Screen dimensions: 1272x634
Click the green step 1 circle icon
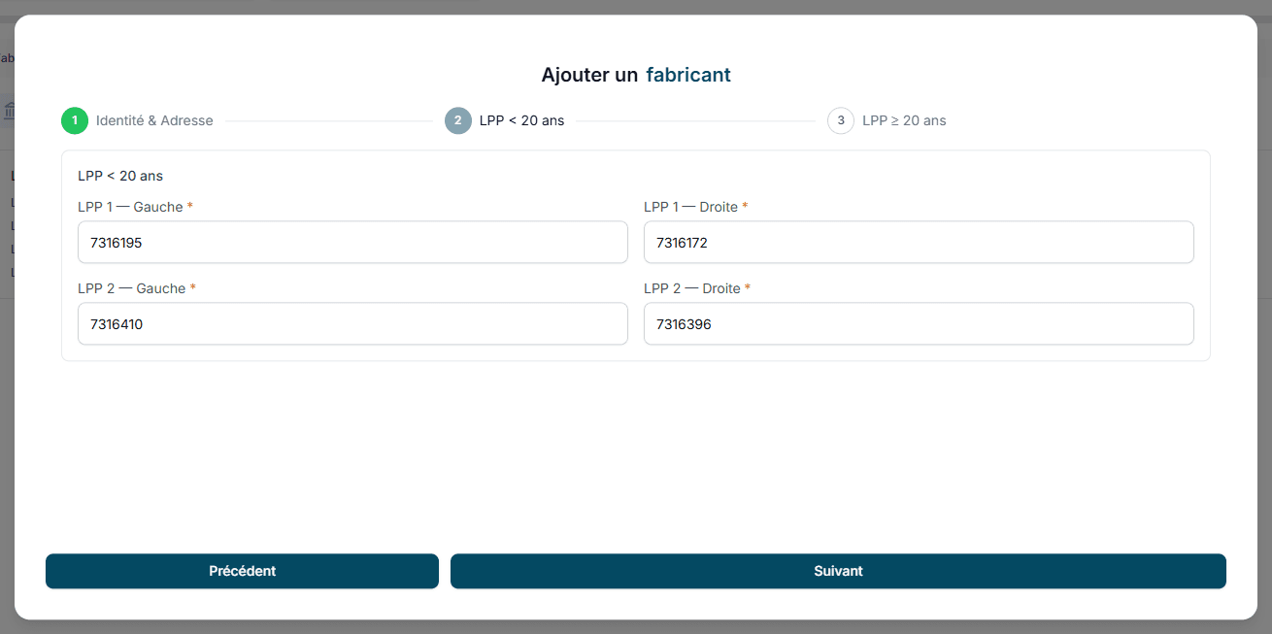75,120
